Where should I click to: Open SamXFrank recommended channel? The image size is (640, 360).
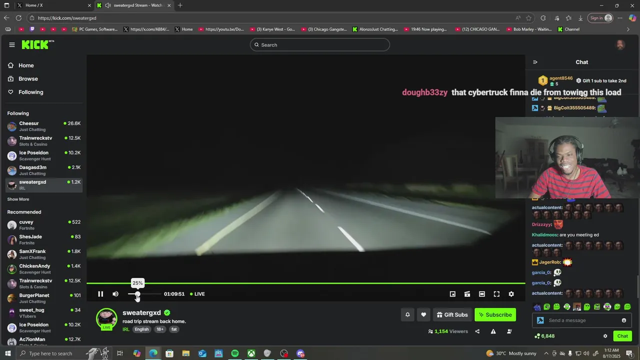44,254
